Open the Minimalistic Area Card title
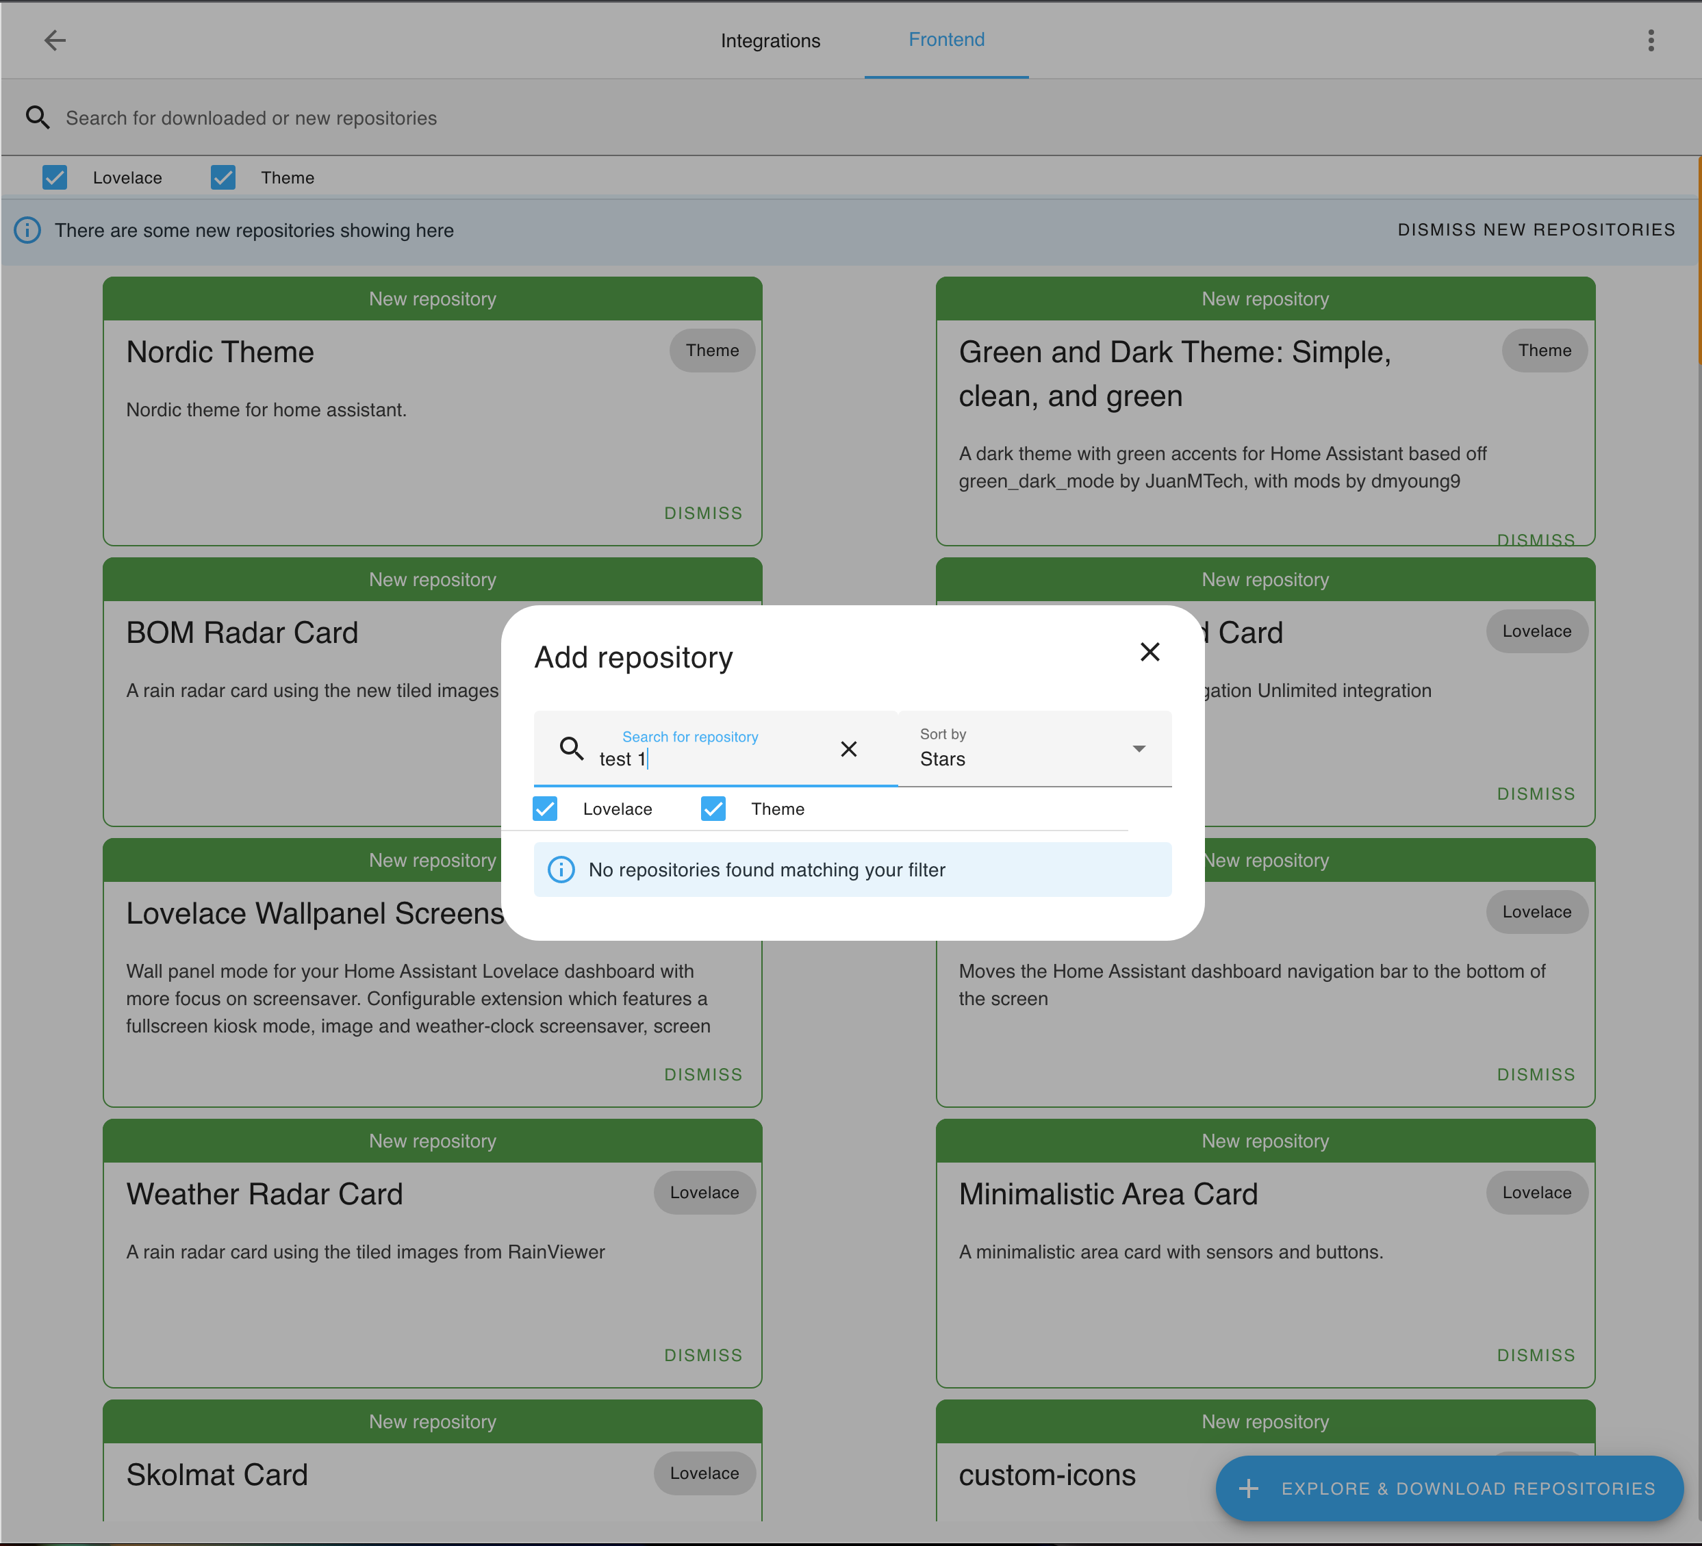 pyautogui.click(x=1108, y=1194)
